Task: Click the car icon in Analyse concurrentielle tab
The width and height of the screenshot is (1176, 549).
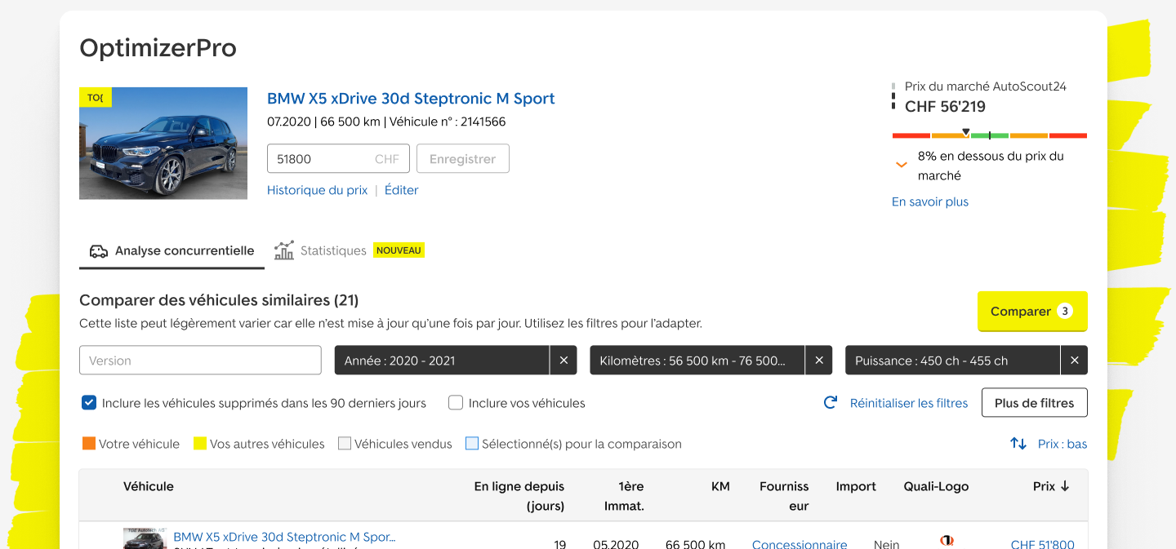Action: pos(98,251)
